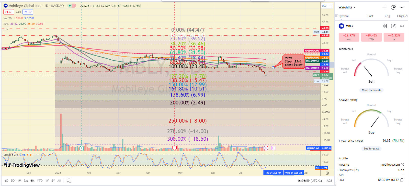
Task: Open the mobileye.com external link icon
Action: click(402, 165)
